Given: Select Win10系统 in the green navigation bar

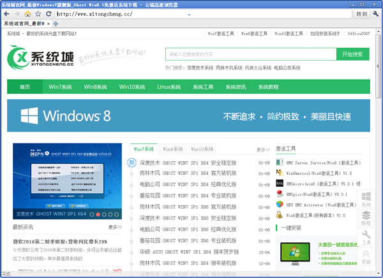Looking at the screenshot, I should [x=132, y=87].
